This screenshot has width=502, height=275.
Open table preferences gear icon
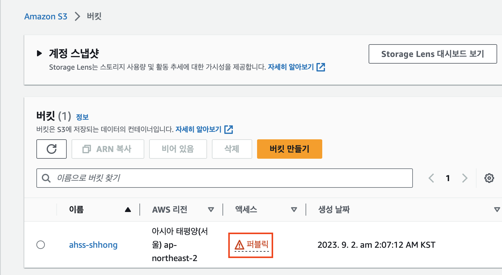click(x=489, y=178)
